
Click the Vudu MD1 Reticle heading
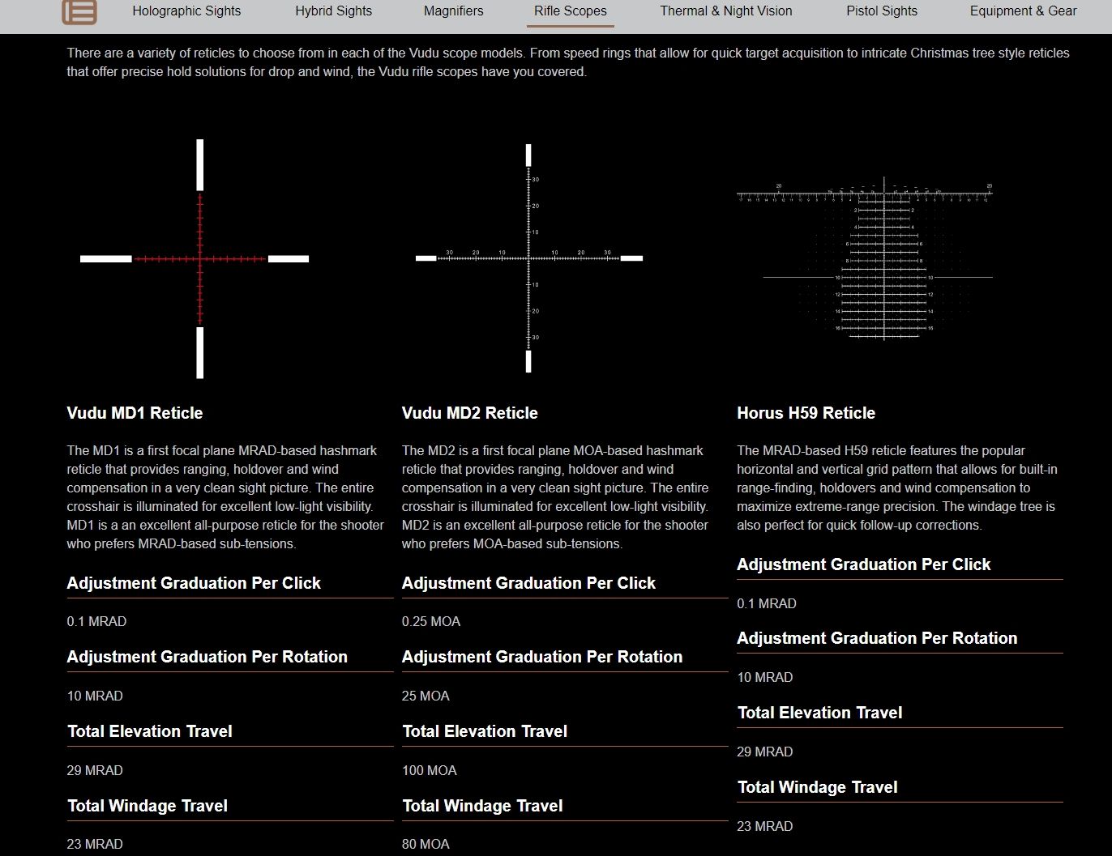click(135, 413)
